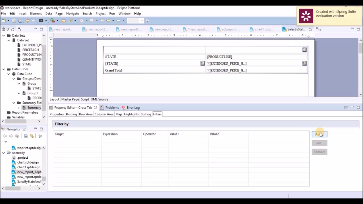Screen dimensions: 363x204
Task: Click the Edit... filter button
Action: [319, 143]
